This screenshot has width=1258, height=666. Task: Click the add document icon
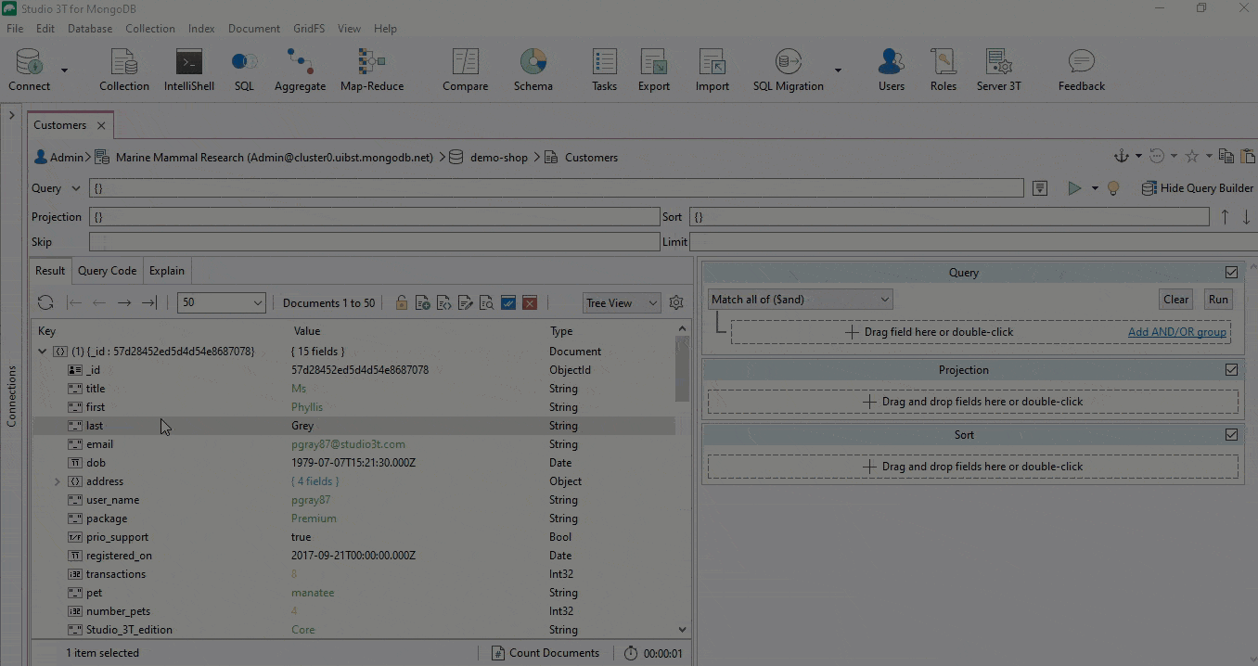(423, 302)
